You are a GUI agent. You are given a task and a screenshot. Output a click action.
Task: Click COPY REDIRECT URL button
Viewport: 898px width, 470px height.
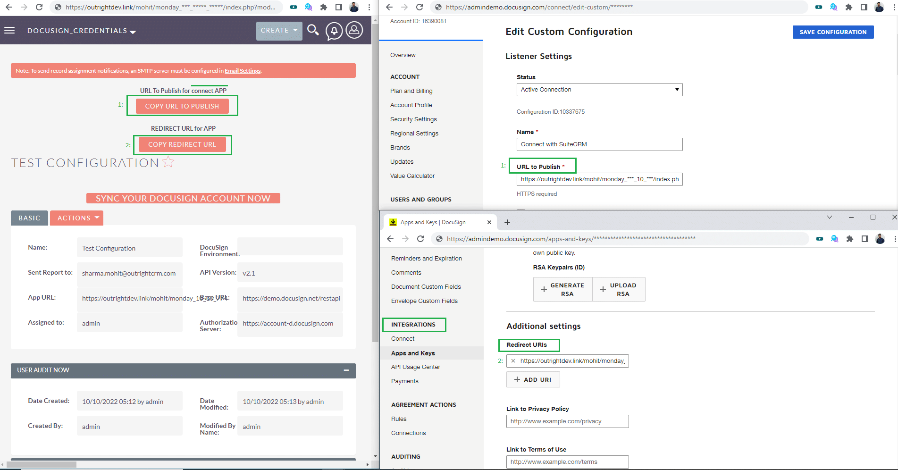pos(182,144)
